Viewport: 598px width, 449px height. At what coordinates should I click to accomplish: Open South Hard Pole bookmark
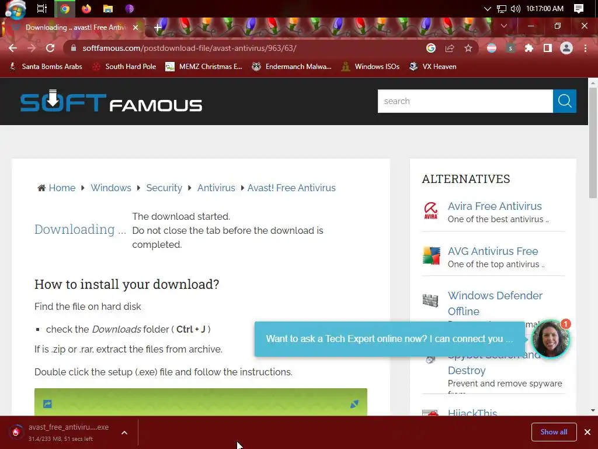[x=124, y=67]
